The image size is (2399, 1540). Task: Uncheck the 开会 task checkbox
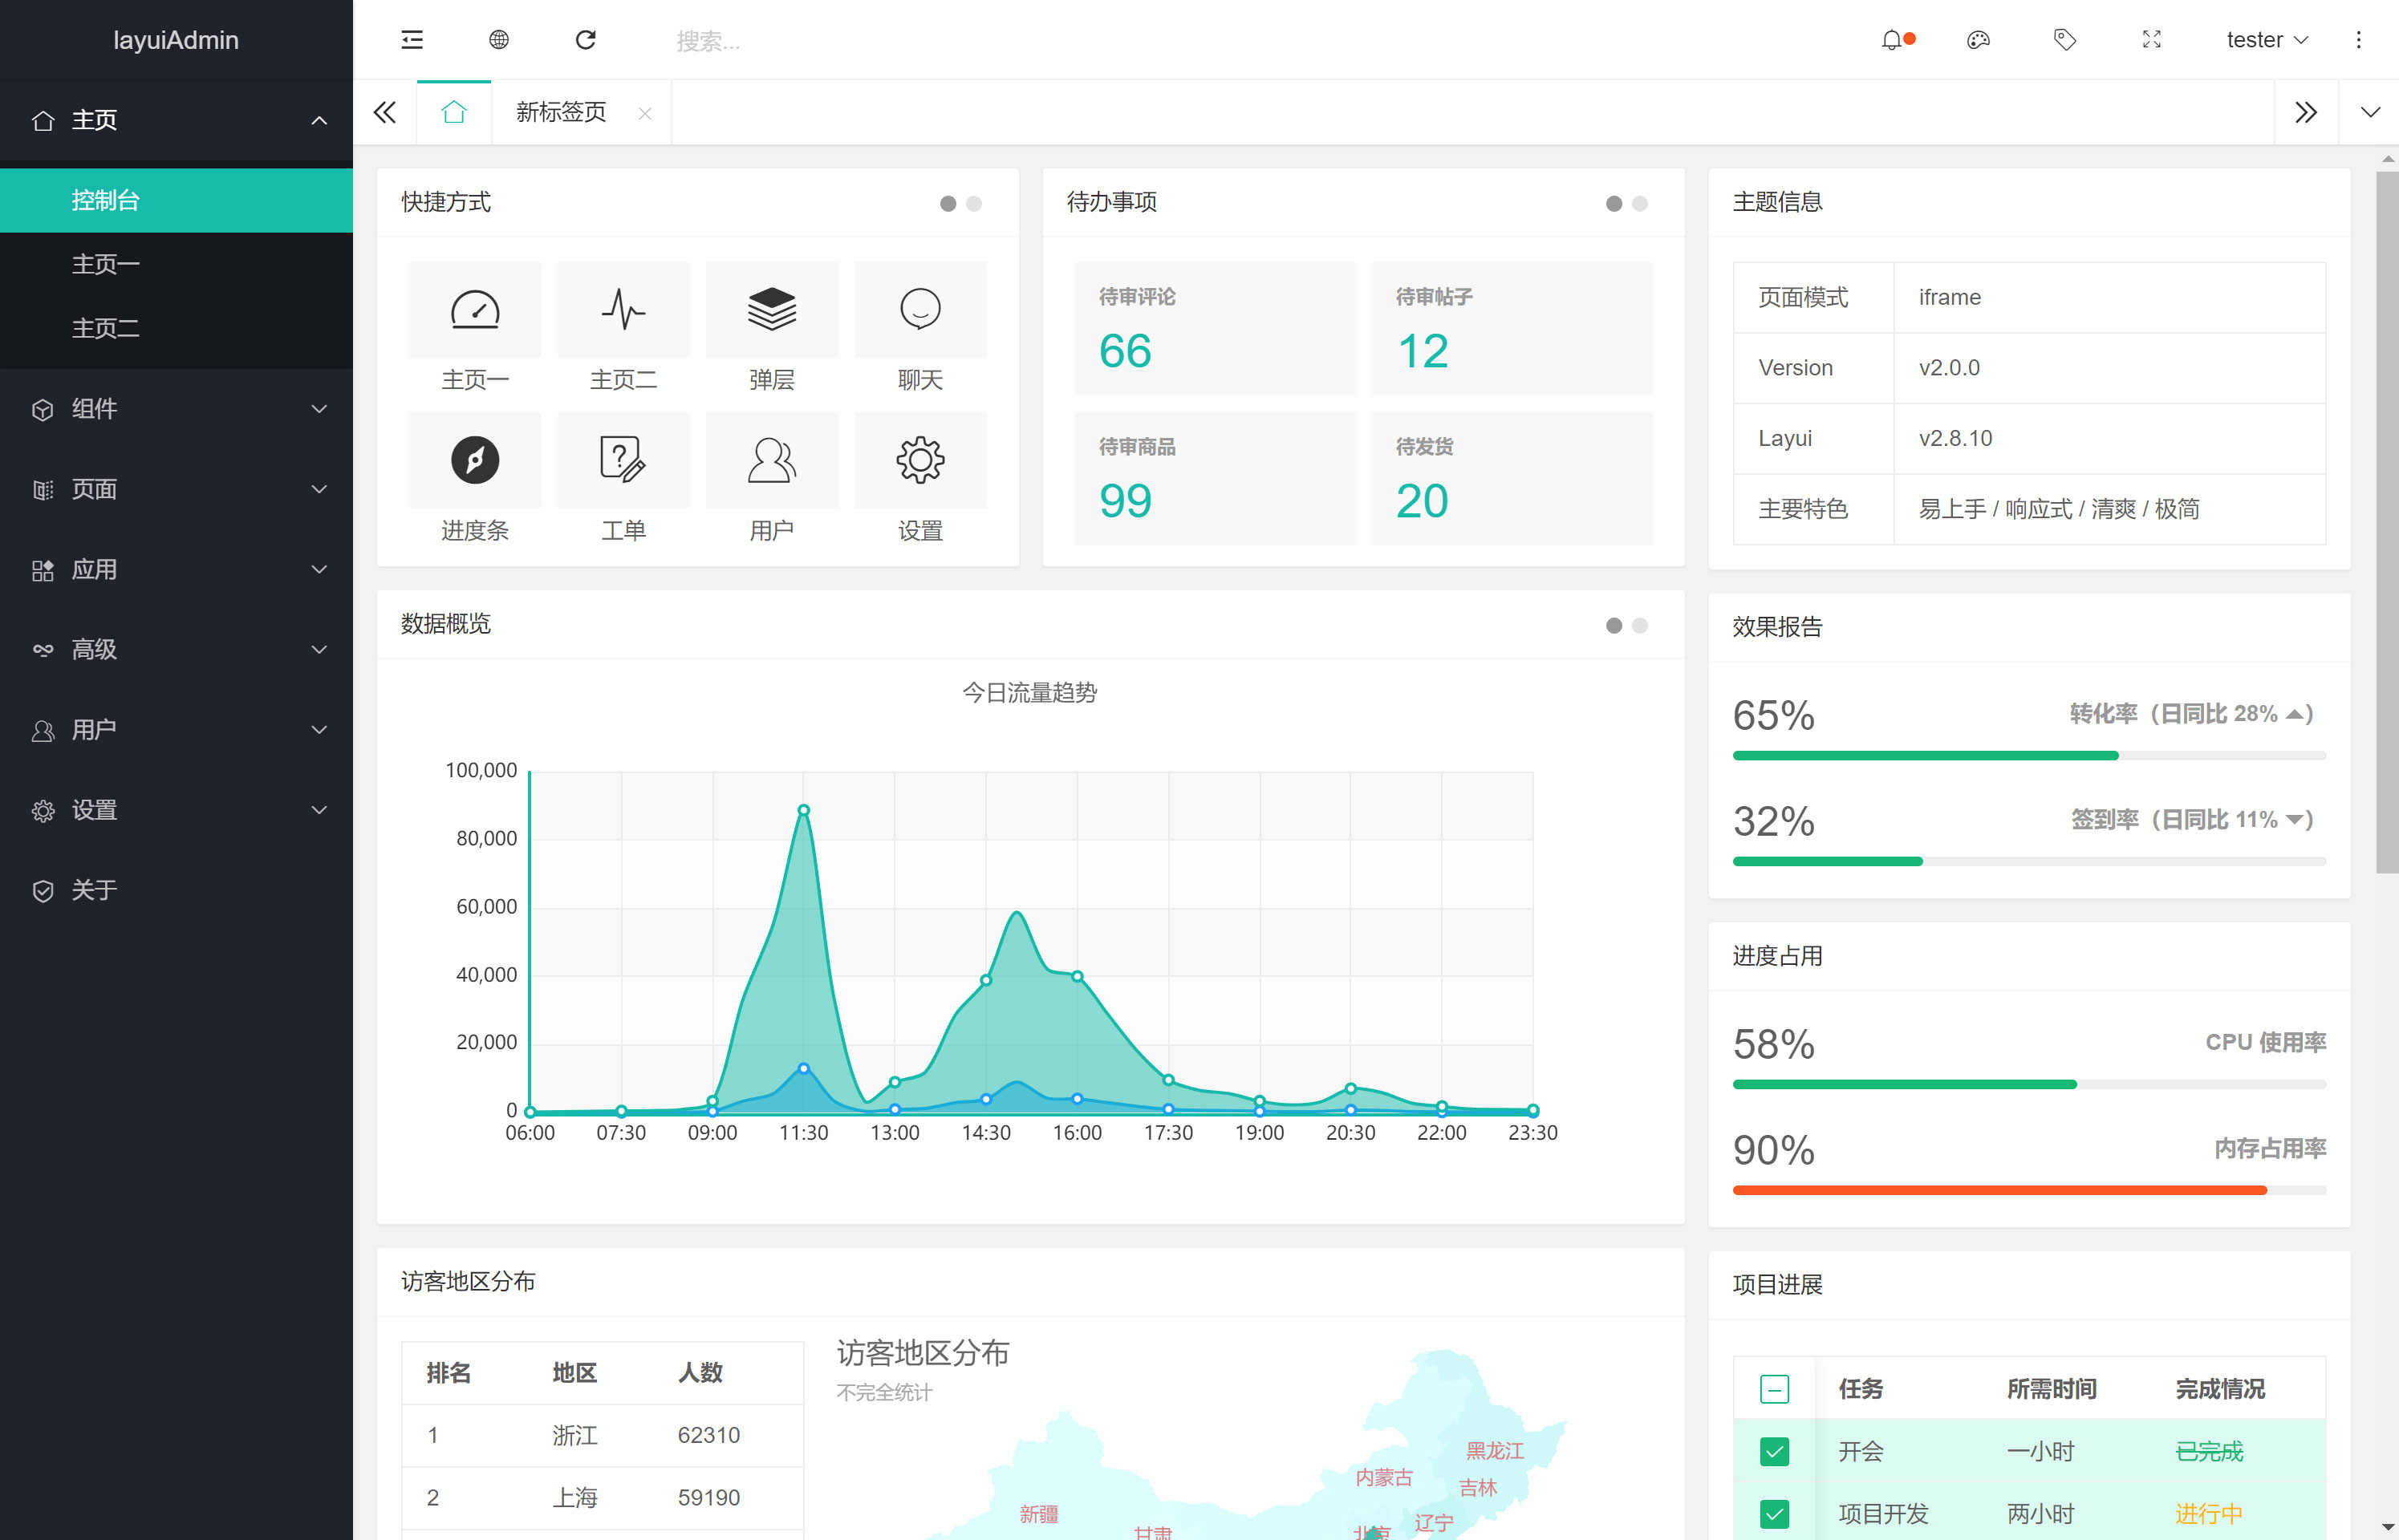click(1774, 1451)
